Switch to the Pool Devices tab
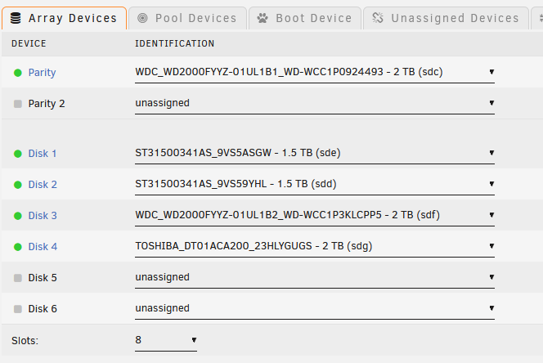The height and width of the screenshot is (363, 543). pos(188,18)
